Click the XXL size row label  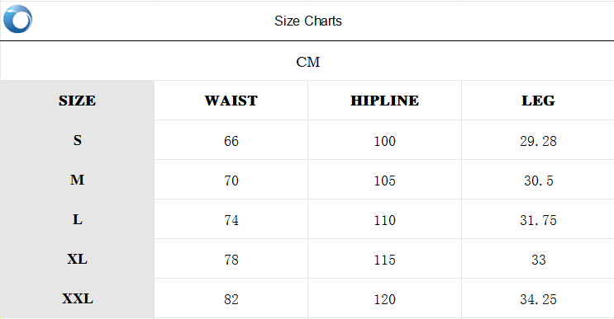coord(77,298)
